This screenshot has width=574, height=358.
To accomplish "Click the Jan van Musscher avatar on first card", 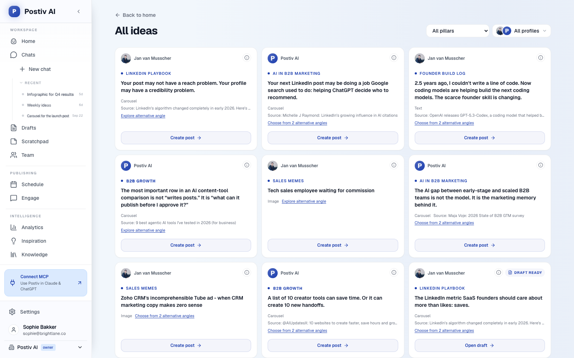I will (x=126, y=58).
